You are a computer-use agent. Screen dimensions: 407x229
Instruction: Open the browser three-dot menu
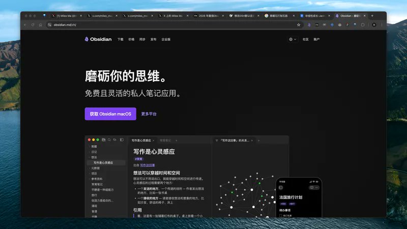click(x=382, y=24)
